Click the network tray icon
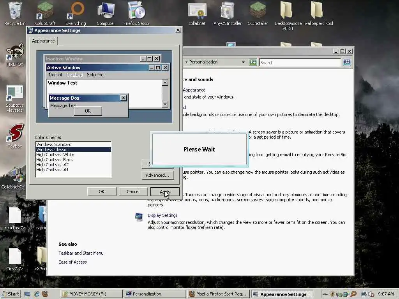 [x=364, y=294]
